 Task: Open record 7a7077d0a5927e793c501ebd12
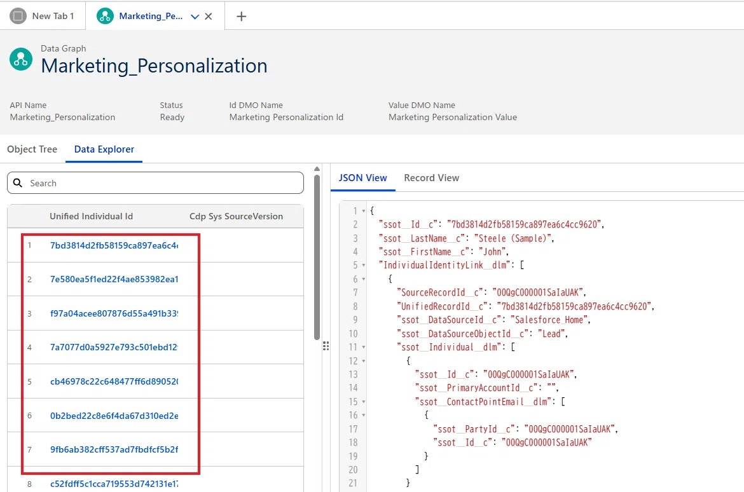click(x=114, y=347)
